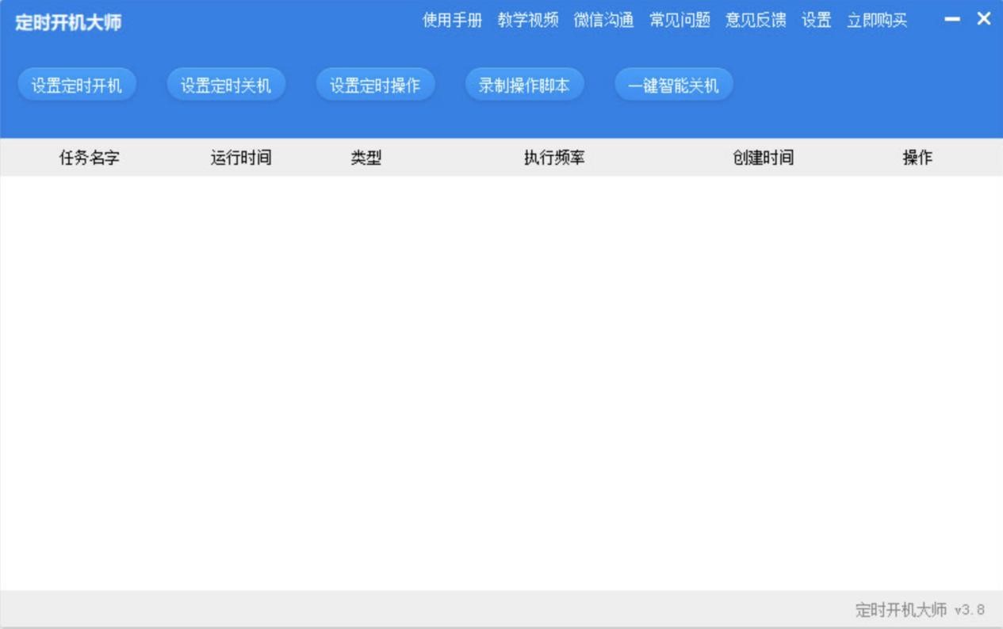The width and height of the screenshot is (1003, 629).
Task: Click the 设置定时开机 button
Action: click(77, 86)
